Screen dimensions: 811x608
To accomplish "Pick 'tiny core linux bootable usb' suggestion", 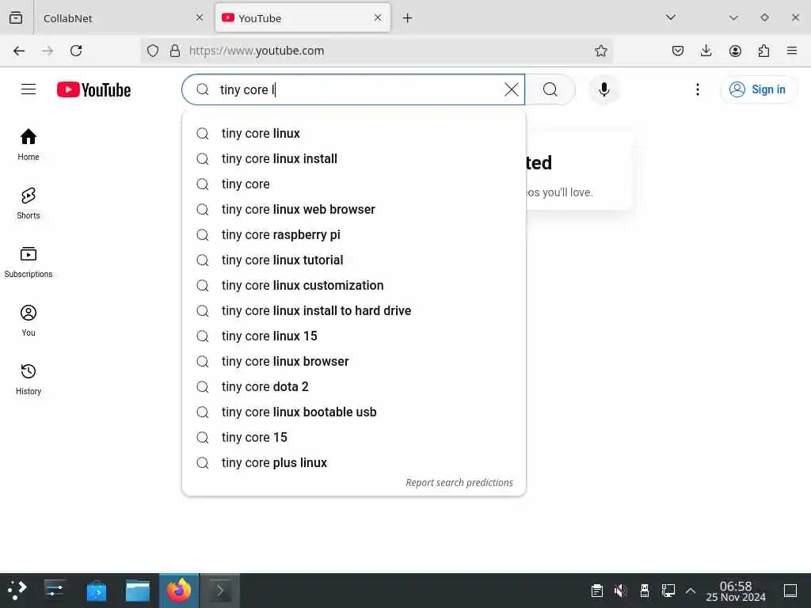I will pyautogui.click(x=354, y=412).
